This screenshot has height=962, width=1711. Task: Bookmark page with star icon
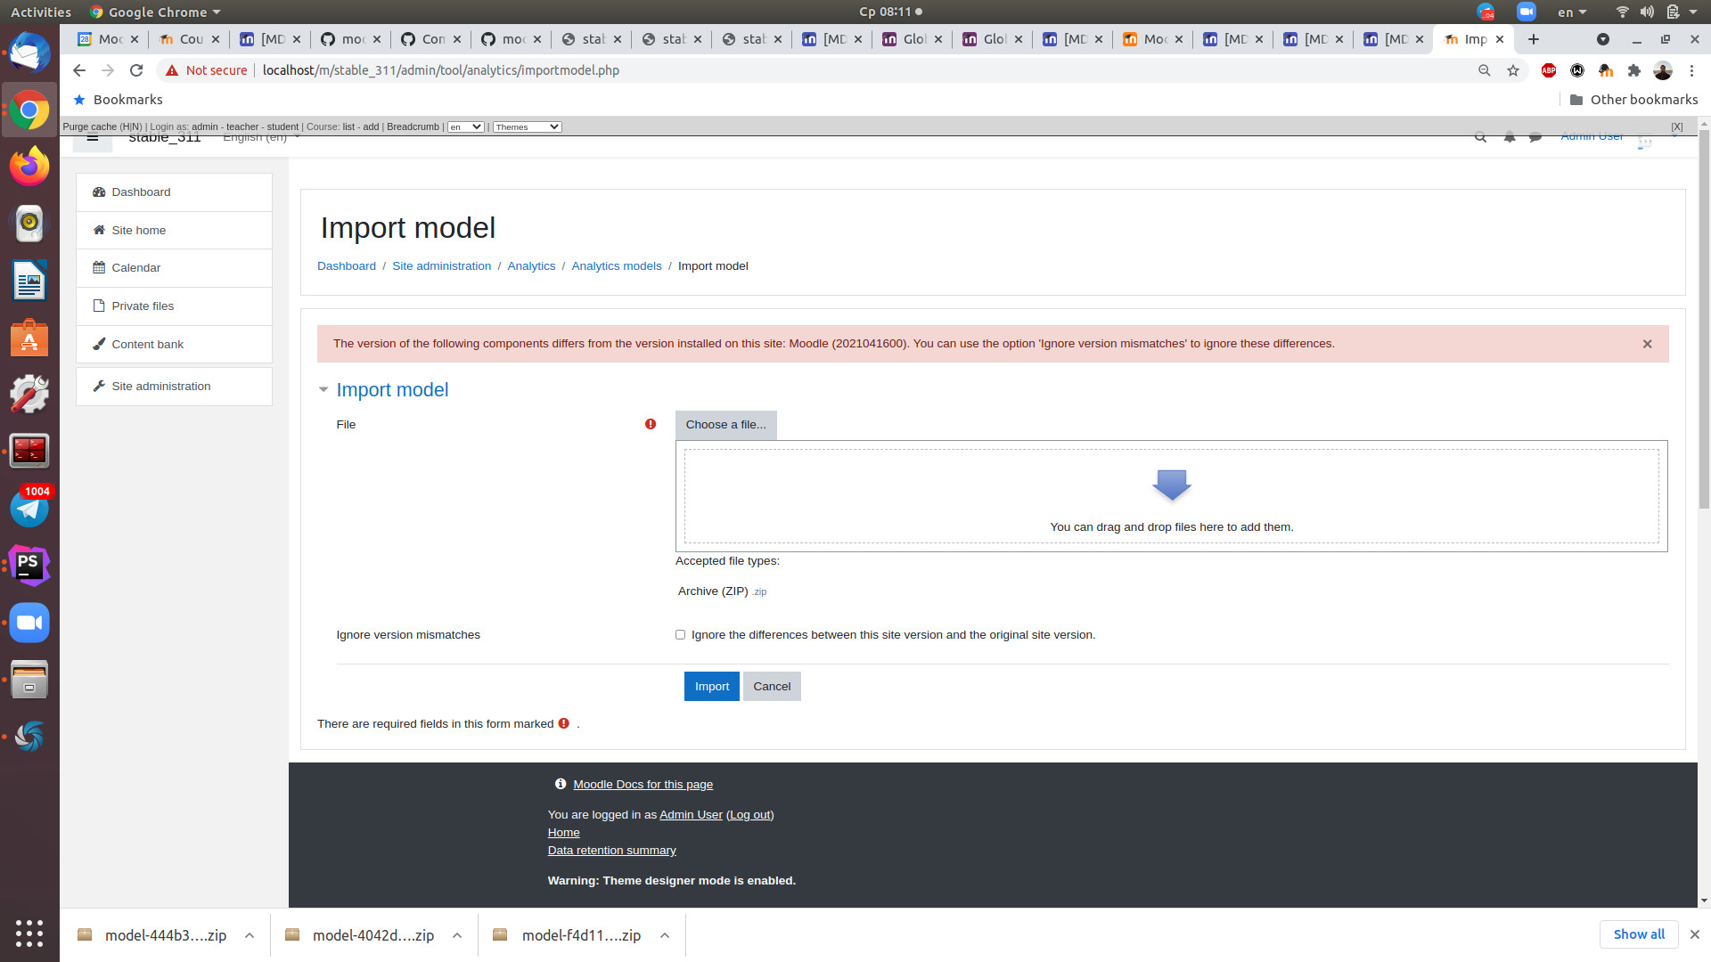pyautogui.click(x=1513, y=70)
